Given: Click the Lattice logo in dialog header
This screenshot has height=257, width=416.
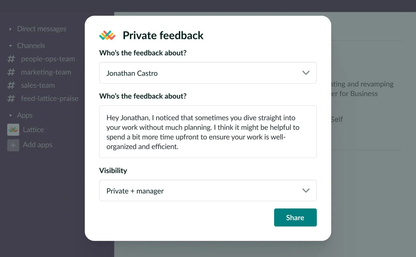Looking at the screenshot, I should [x=107, y=35].
